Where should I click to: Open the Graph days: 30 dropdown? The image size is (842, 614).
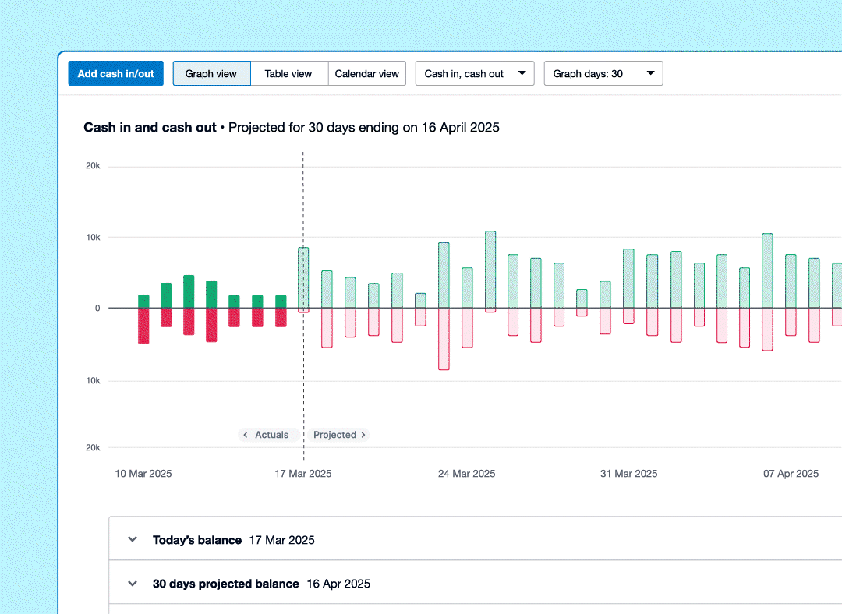pos(603,74)
